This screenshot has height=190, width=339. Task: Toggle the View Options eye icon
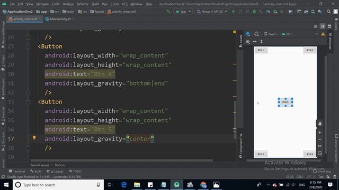pyautogui.click(x=248, y=42)
